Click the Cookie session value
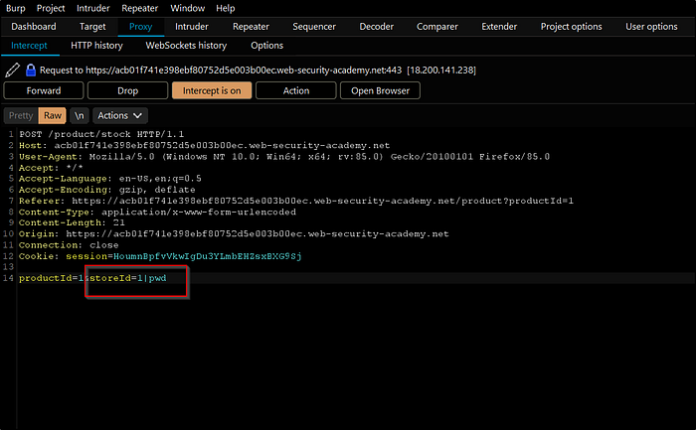This screenshot has width=696, height=430. tap(207, 256)
